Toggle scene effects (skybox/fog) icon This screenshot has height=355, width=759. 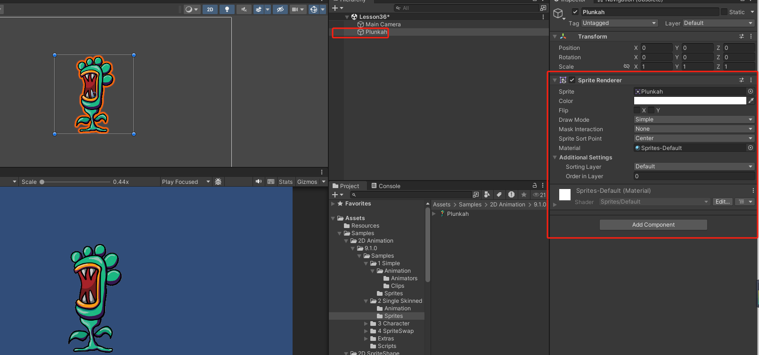click(x=259, y=9)
